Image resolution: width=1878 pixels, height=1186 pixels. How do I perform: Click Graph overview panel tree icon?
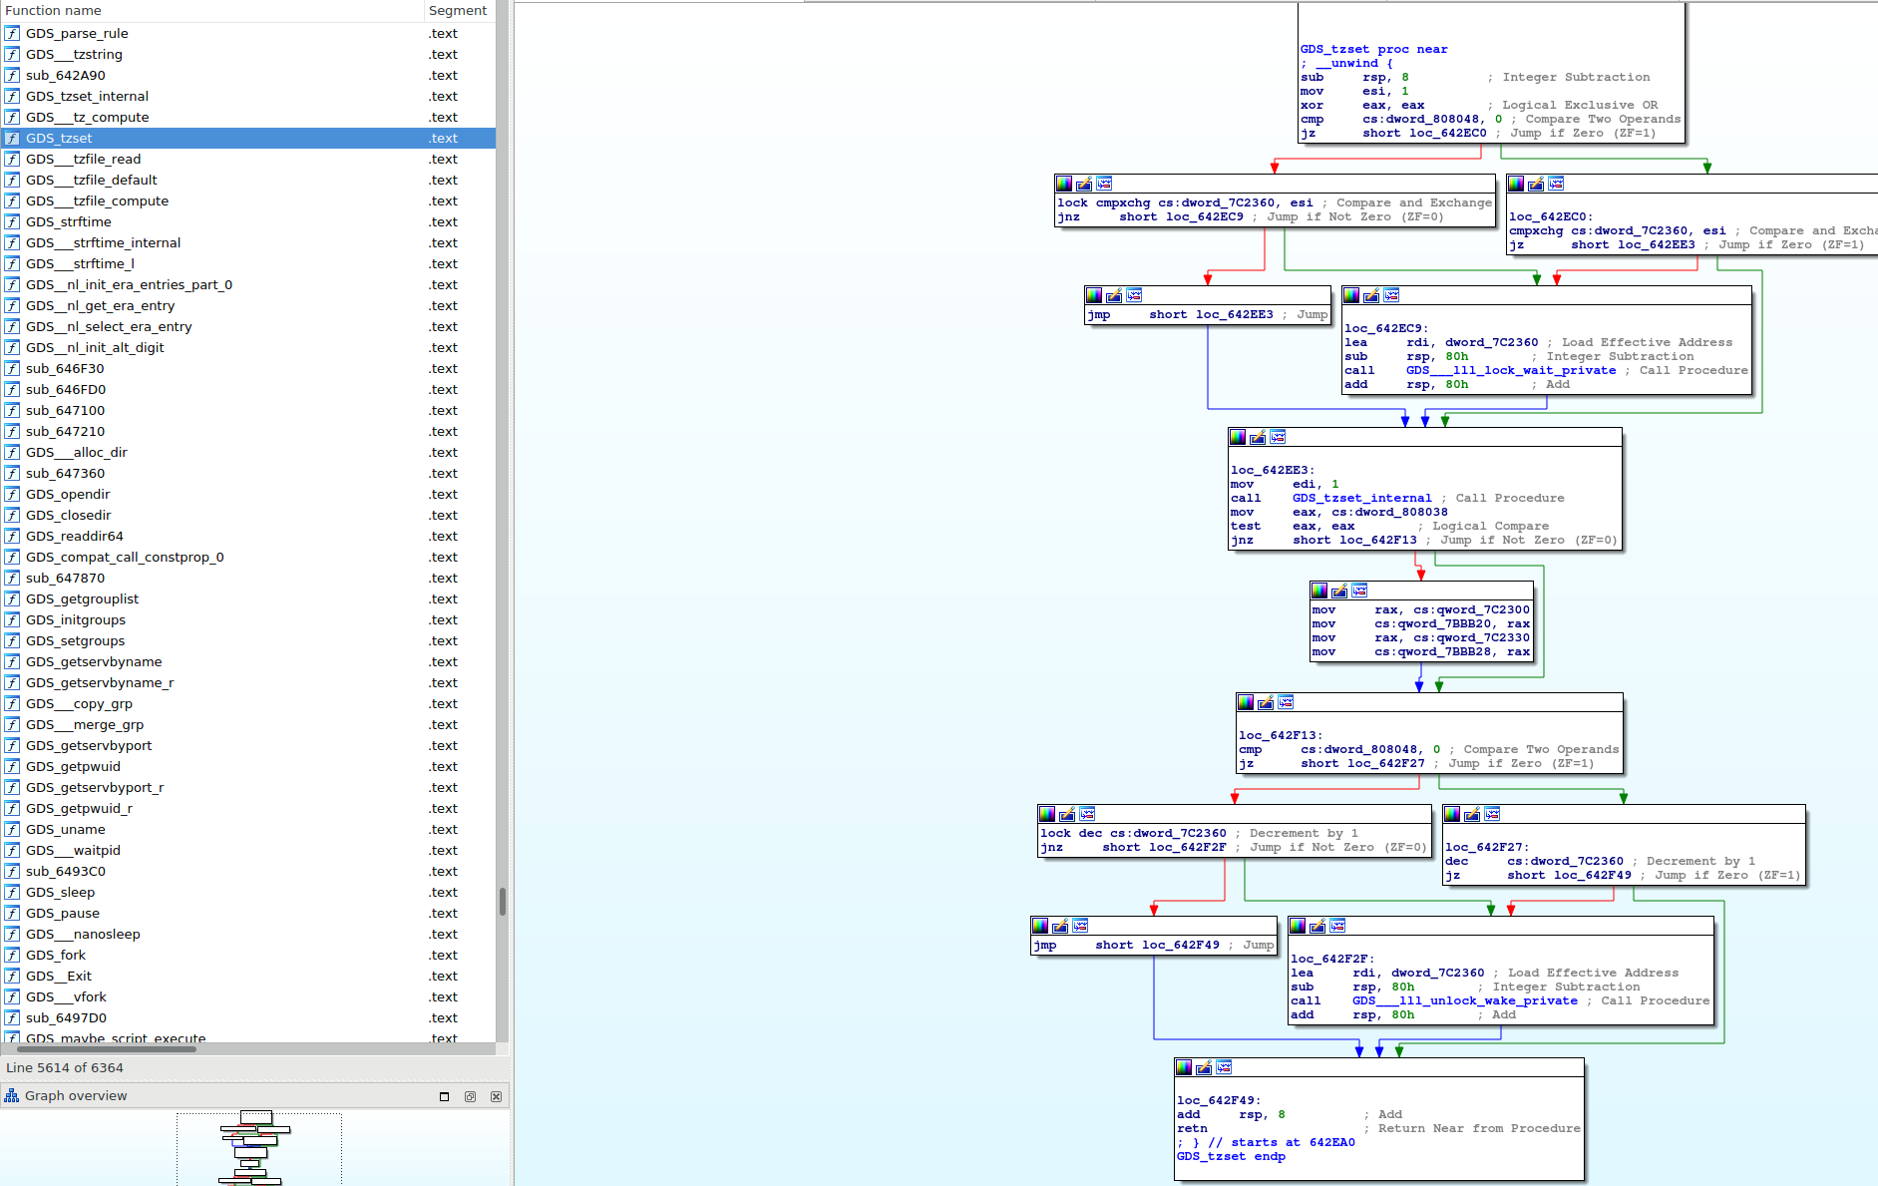12,1095
